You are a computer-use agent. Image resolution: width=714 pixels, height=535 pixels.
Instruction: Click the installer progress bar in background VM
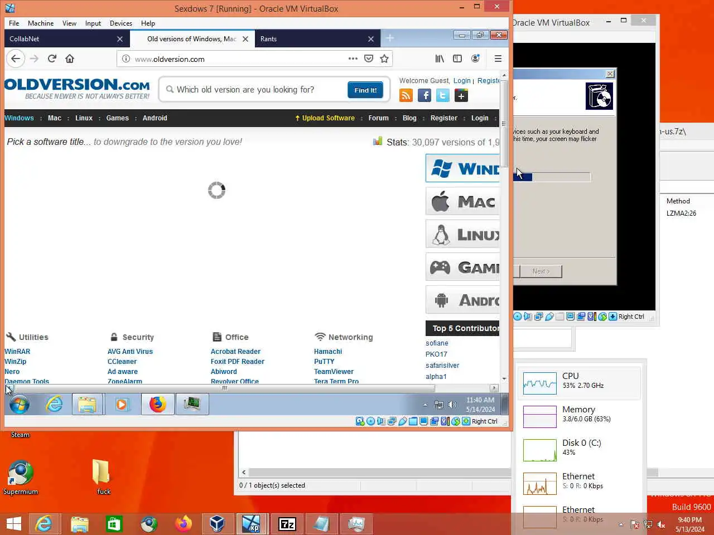552,177
